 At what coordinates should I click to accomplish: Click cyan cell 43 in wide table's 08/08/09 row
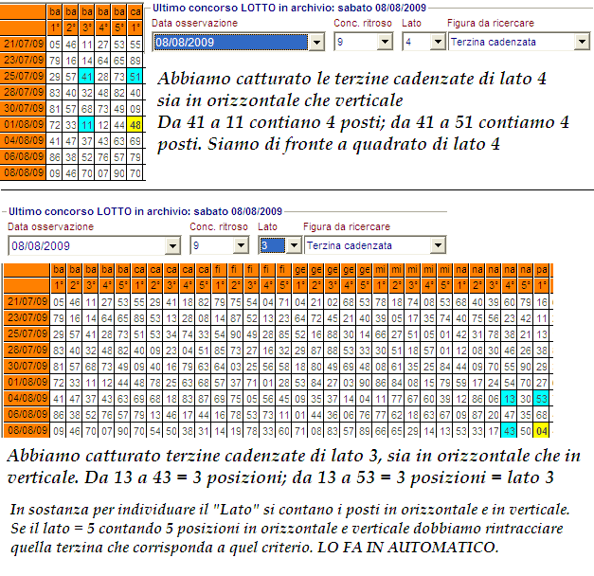point(509,431)
